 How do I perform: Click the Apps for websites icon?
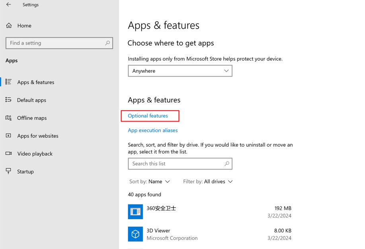(8, 135)
